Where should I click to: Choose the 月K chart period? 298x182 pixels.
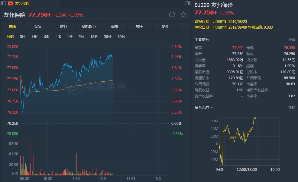[x=58, y=37]
